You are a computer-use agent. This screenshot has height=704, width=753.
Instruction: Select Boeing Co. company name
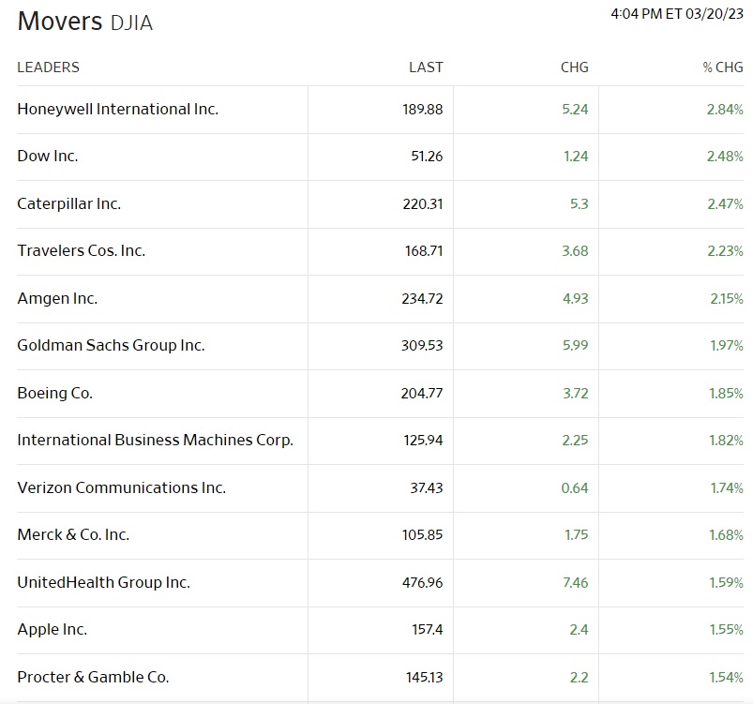click(54, 393)
